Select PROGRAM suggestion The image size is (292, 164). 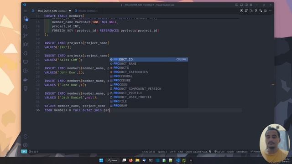(x=149, y=105)
